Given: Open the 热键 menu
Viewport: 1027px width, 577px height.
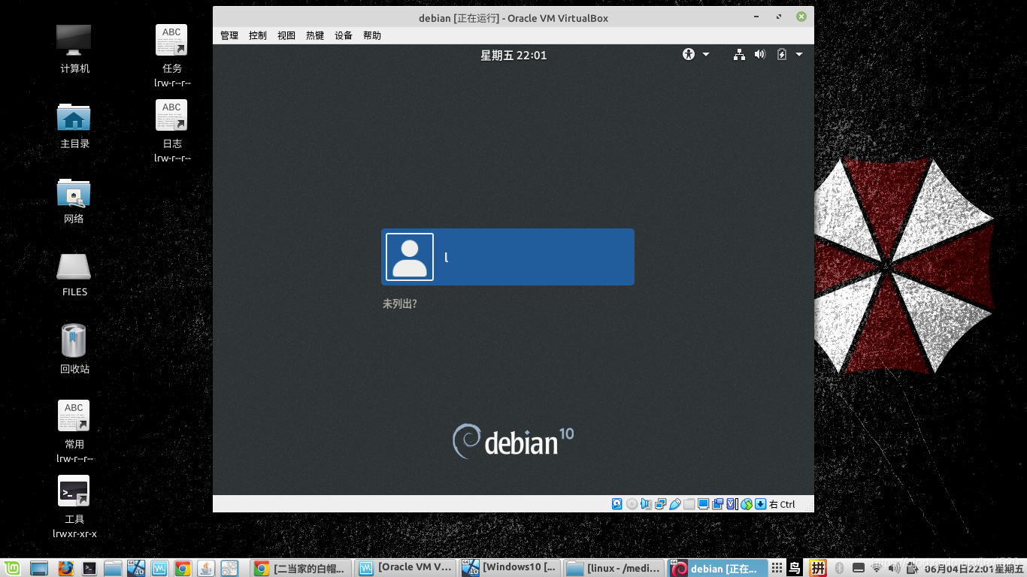Looking at the screenshot, I should click(x=315, y=35).
